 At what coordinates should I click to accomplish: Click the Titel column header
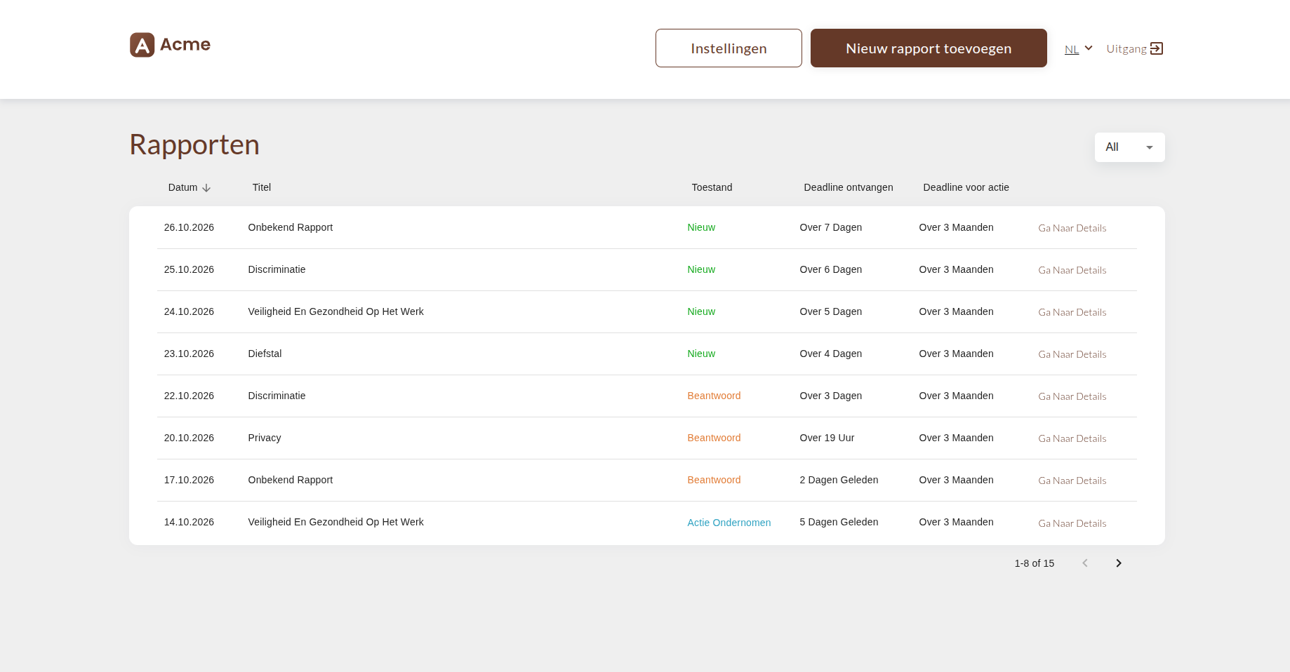262,187
